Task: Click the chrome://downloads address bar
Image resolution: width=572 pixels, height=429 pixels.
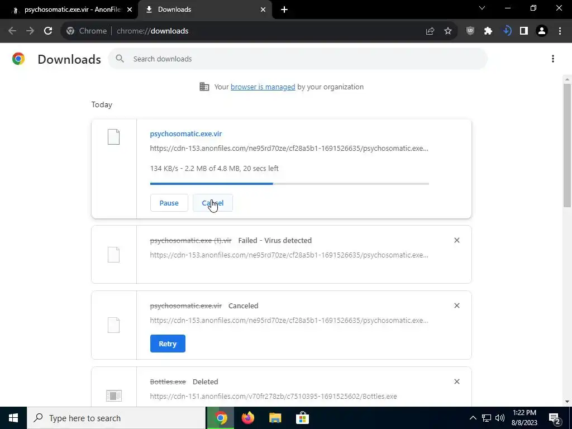Action: pyautogui.click(x=259, y=31)
